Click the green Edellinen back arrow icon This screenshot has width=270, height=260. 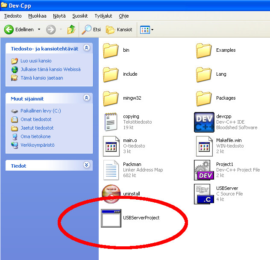[9, 30]
